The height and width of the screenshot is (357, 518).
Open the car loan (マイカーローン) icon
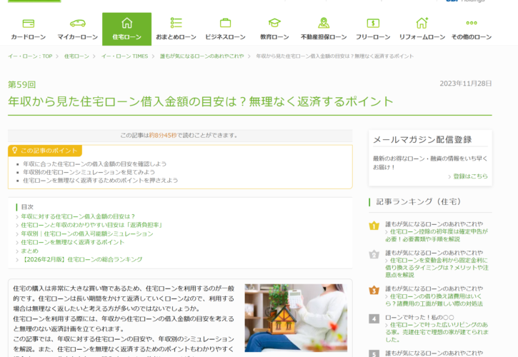(78, 23)
